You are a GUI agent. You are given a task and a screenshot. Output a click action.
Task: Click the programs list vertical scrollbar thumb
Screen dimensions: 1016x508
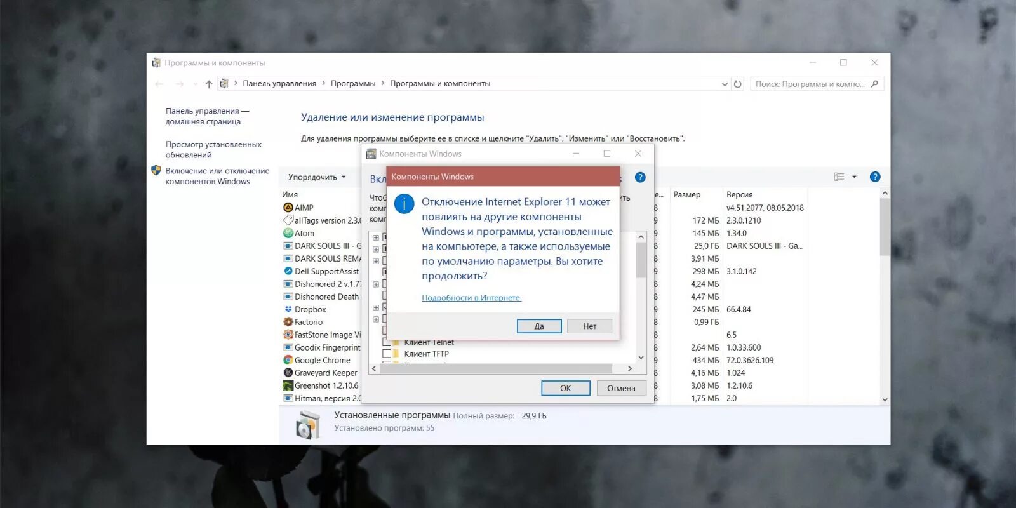click(885, 227)
